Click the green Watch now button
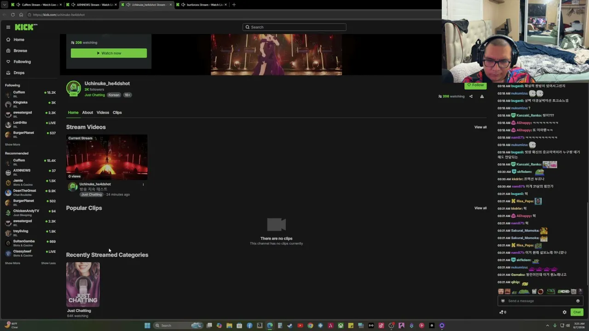Screen dimensions: 589x331 (109, 53)
